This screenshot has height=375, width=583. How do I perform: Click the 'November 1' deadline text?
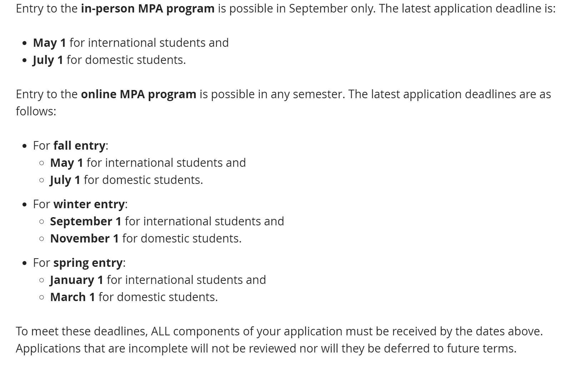point(84,238)
